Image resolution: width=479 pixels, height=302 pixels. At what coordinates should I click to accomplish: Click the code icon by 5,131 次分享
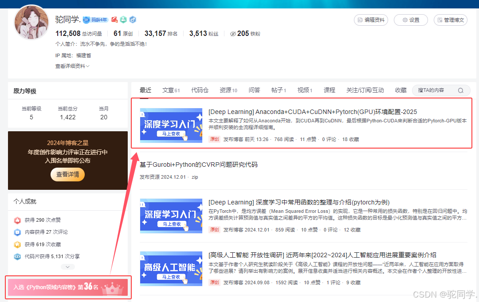click(17, 256)
